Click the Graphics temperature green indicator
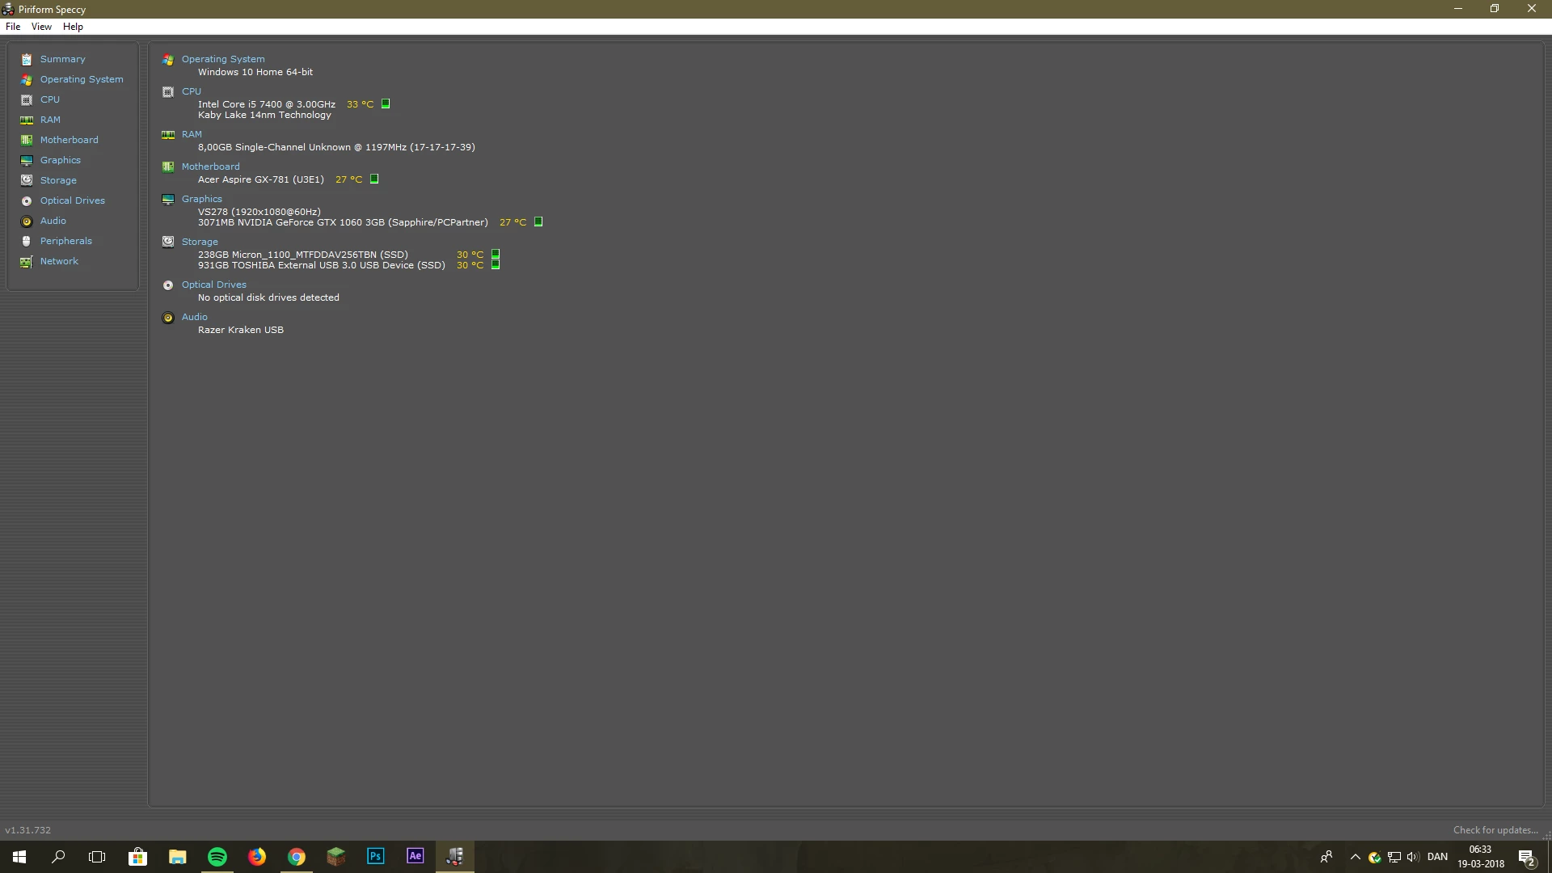Image resolution: width=1552 pixels, height=873 pixels. [538, 221]
